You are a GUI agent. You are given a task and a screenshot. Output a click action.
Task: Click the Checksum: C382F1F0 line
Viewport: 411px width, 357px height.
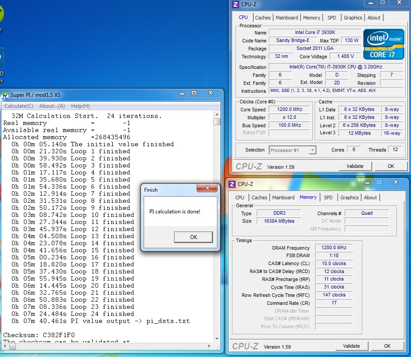click(x=39, y=335)
